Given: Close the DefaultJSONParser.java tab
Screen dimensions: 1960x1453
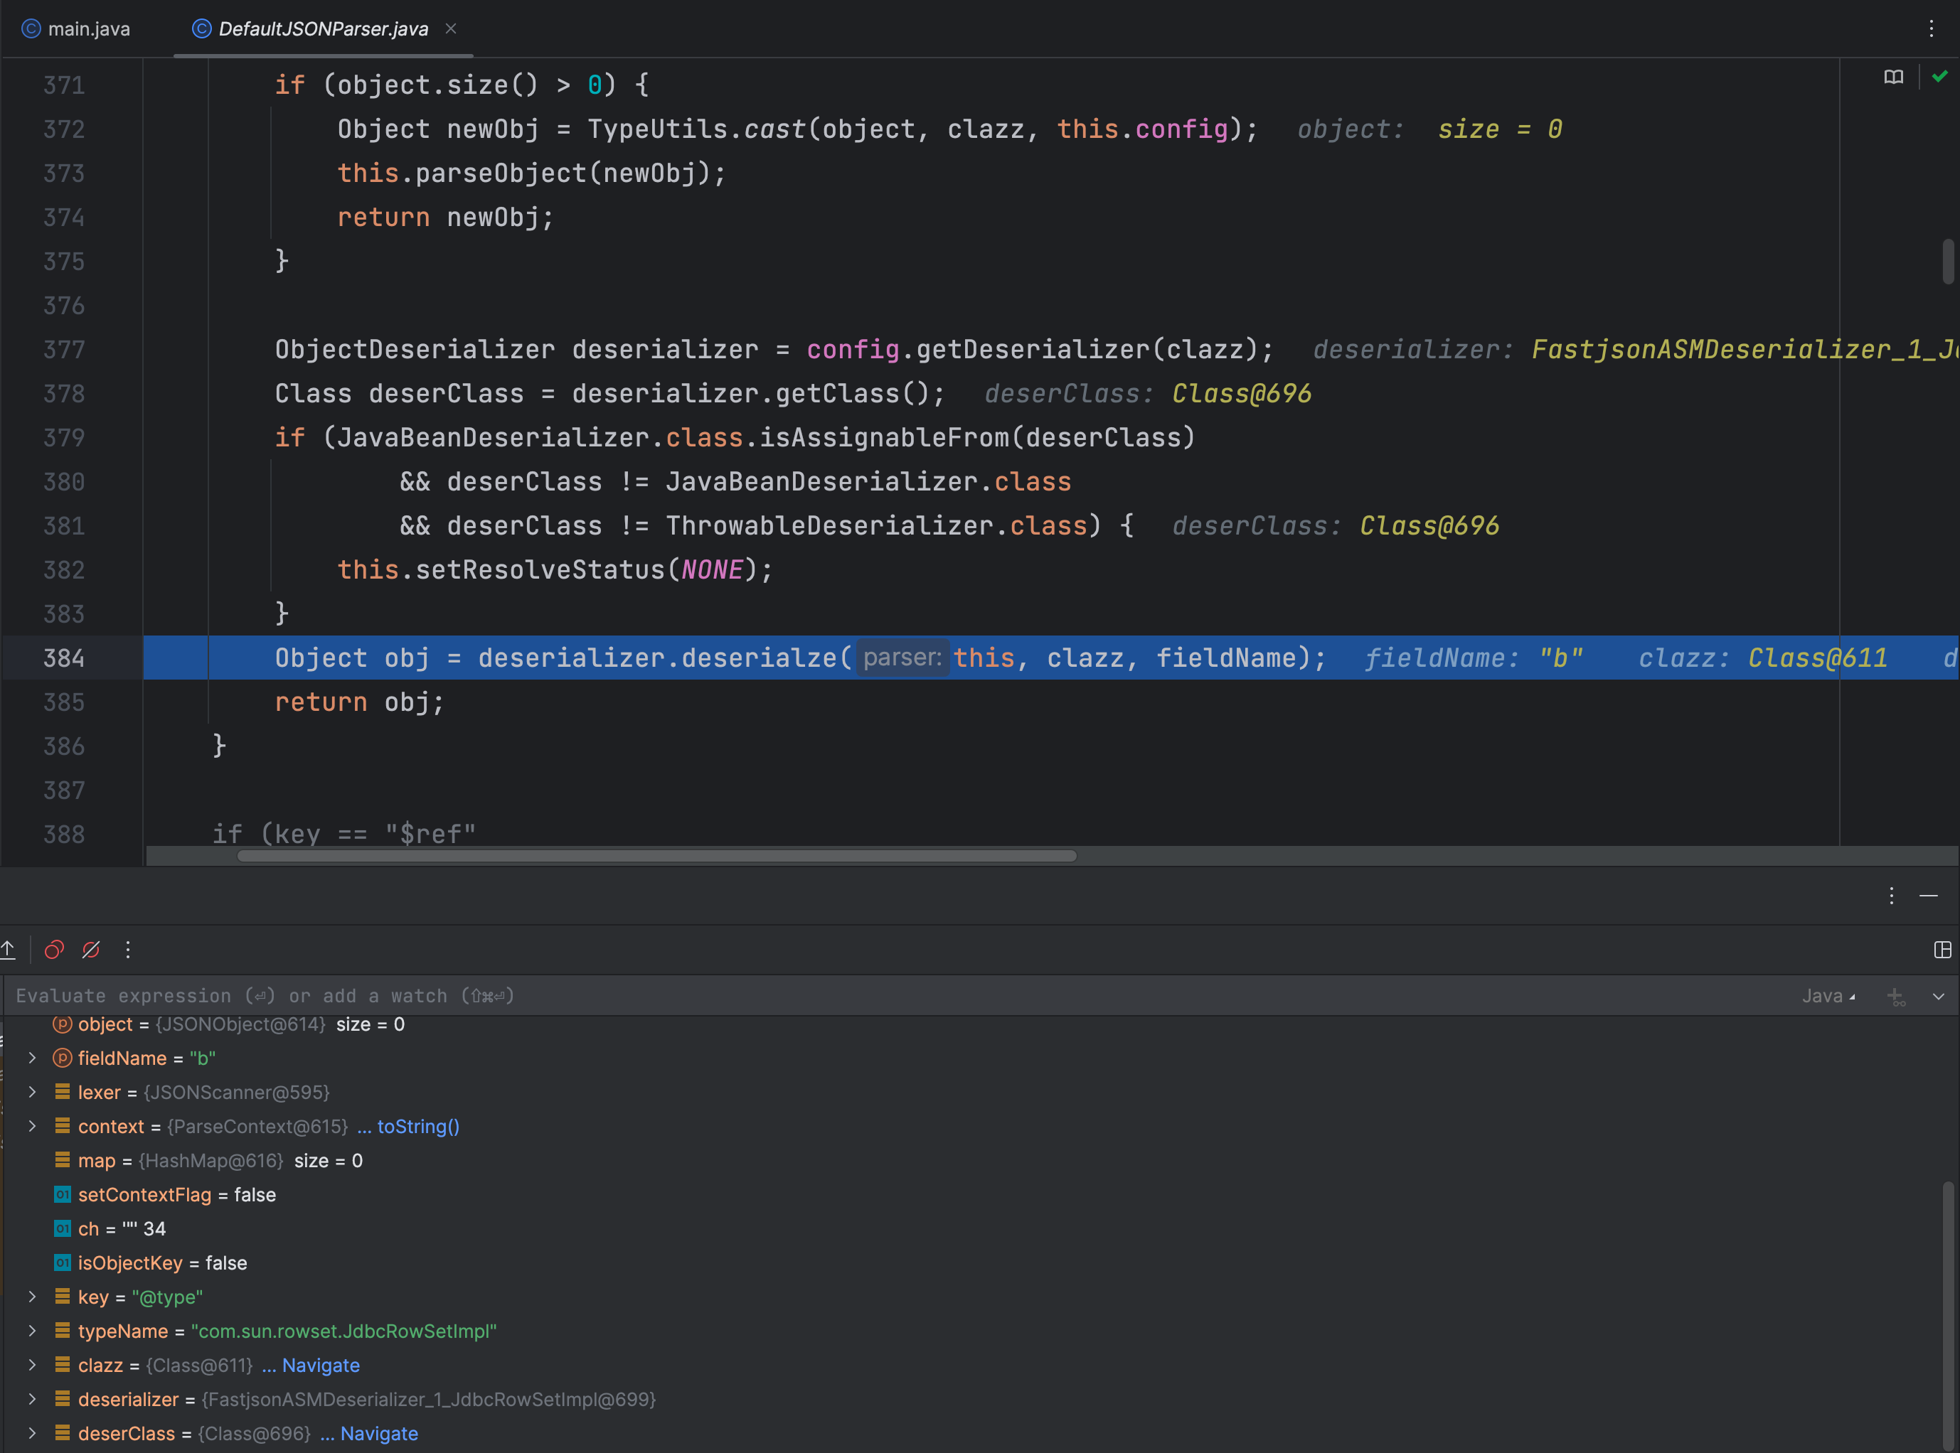Looking at the screenshot, I should tap(450, 28).
